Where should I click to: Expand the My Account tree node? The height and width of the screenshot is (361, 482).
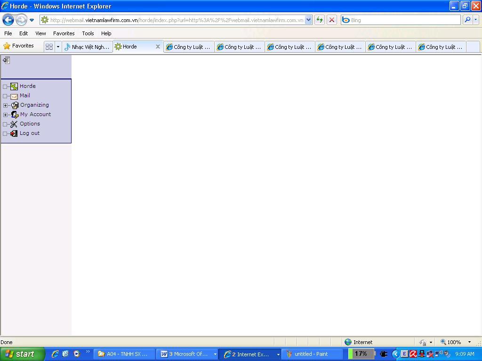5,115
